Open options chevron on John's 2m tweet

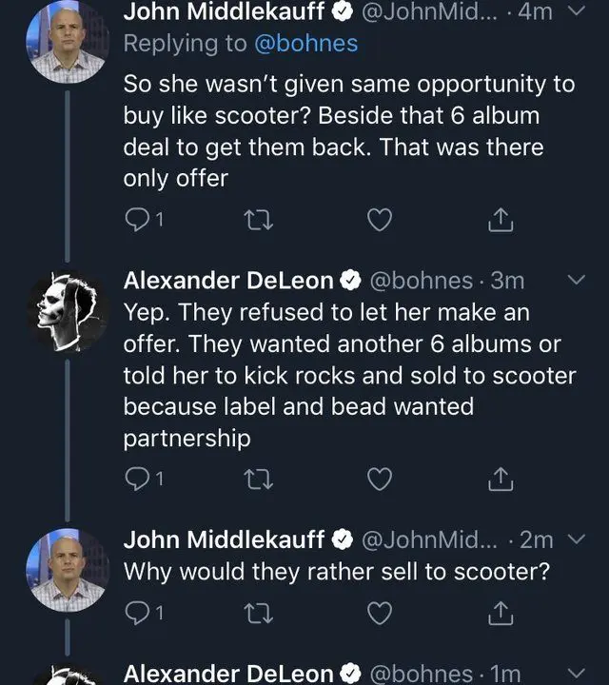pos(574,539)
